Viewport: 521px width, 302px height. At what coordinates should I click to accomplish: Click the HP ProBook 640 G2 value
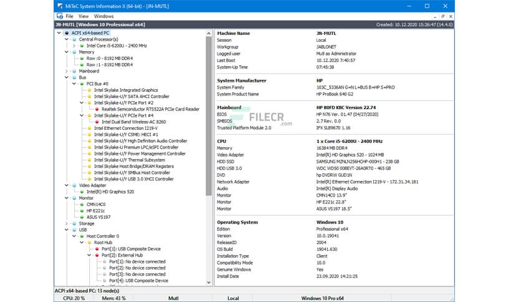pos(335,94)
